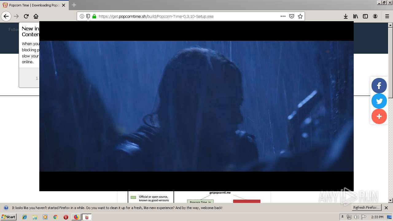
Task: Select the Popcorn Time tab
Action: [34, 5]
